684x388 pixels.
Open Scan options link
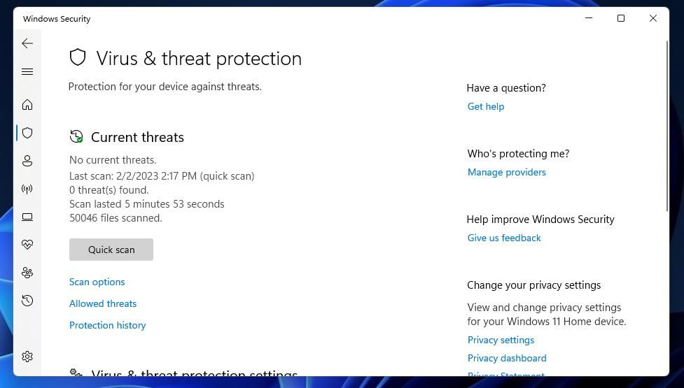click(97, 282)
